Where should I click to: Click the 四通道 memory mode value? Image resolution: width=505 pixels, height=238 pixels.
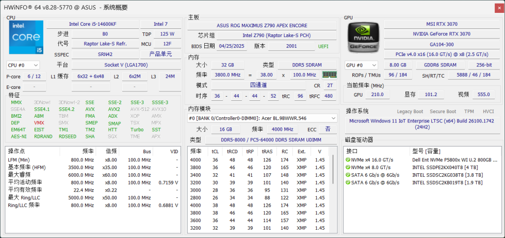[258, 85]
